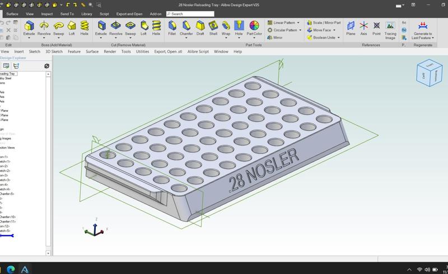448x274 pixels.
Task: Expand the Chamfer dropdown arrow
Action: pyautogui.click(x=186, y=38)
